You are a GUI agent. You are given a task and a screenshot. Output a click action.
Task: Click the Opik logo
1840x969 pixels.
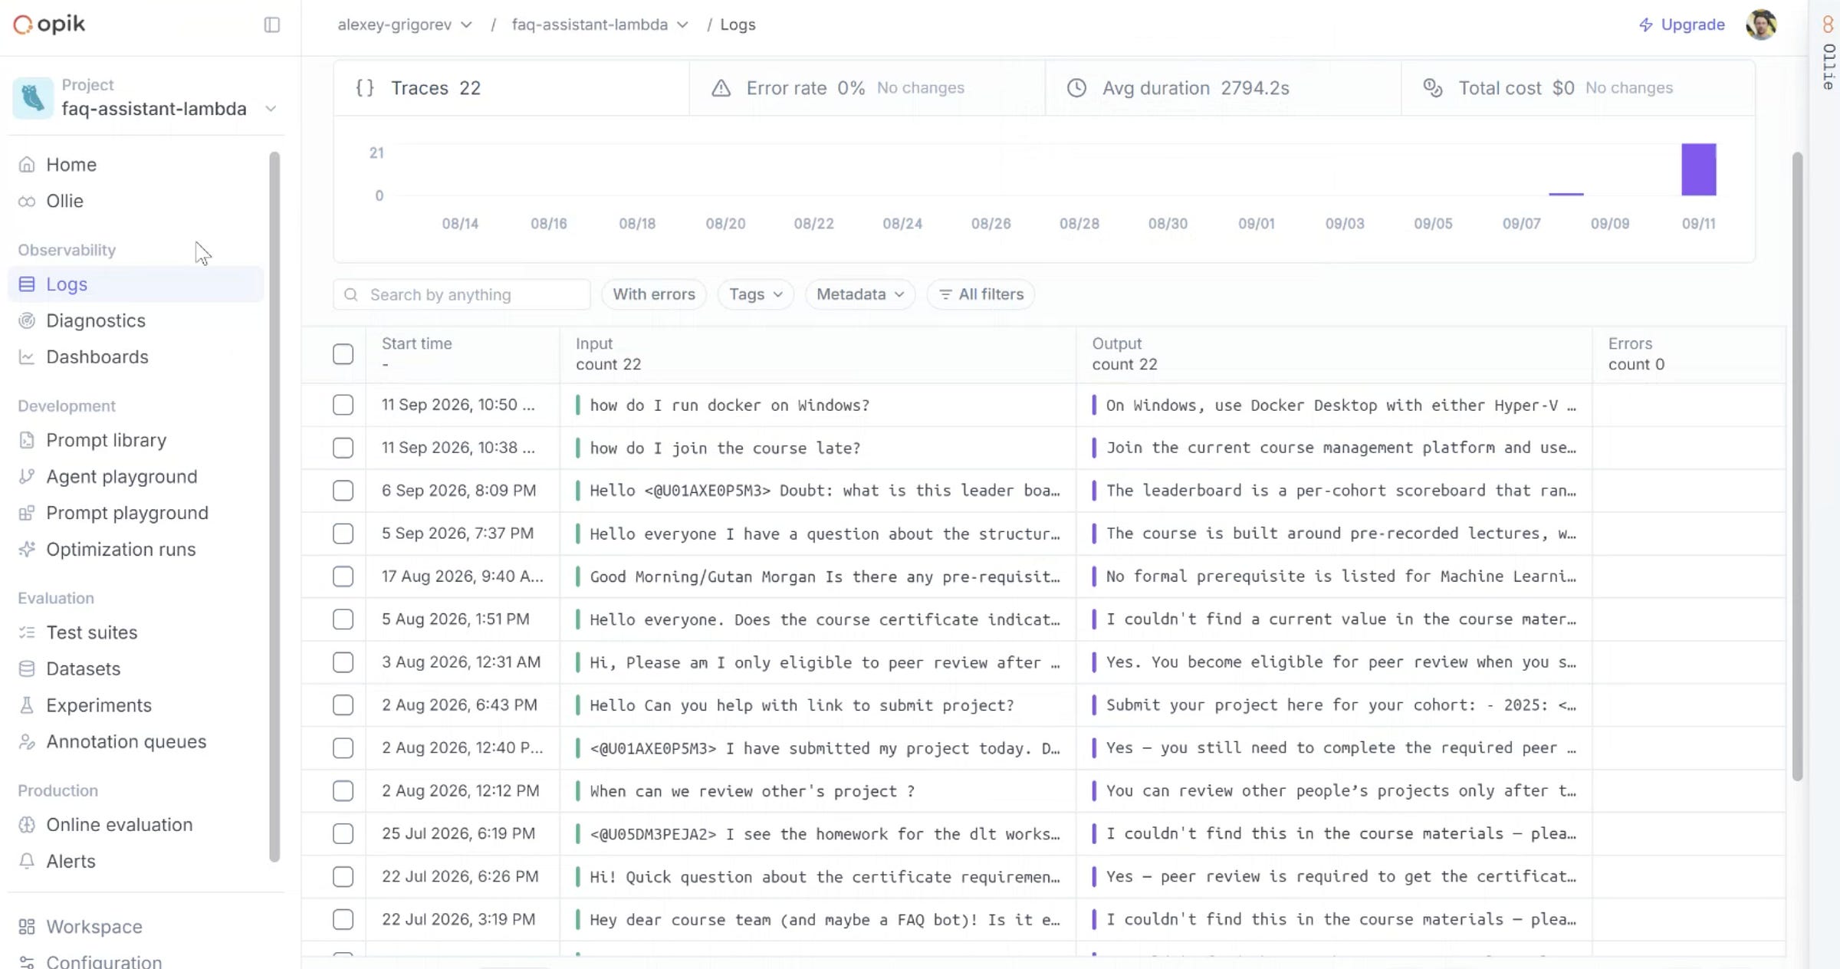click(49, 25)
